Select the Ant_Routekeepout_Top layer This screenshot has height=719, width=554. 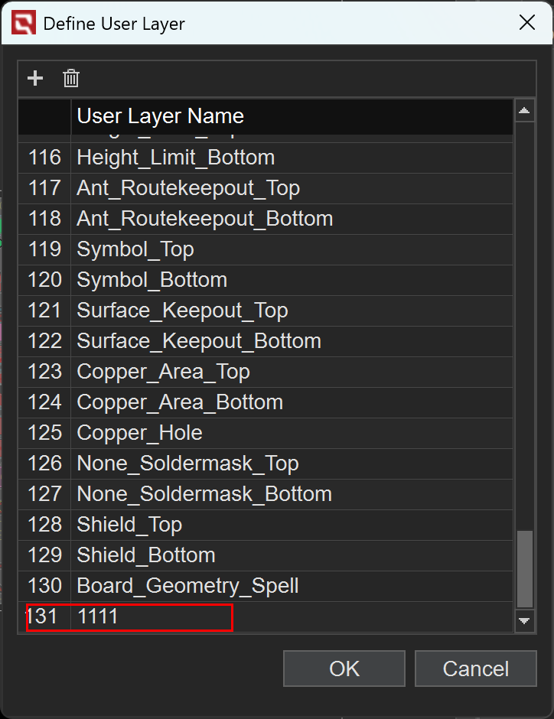[187, 188]
